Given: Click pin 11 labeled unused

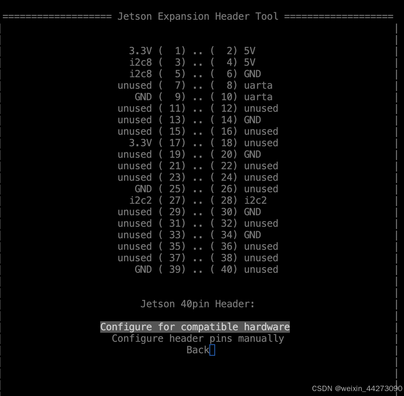Looking at the screenshot, I should (151, 108).
